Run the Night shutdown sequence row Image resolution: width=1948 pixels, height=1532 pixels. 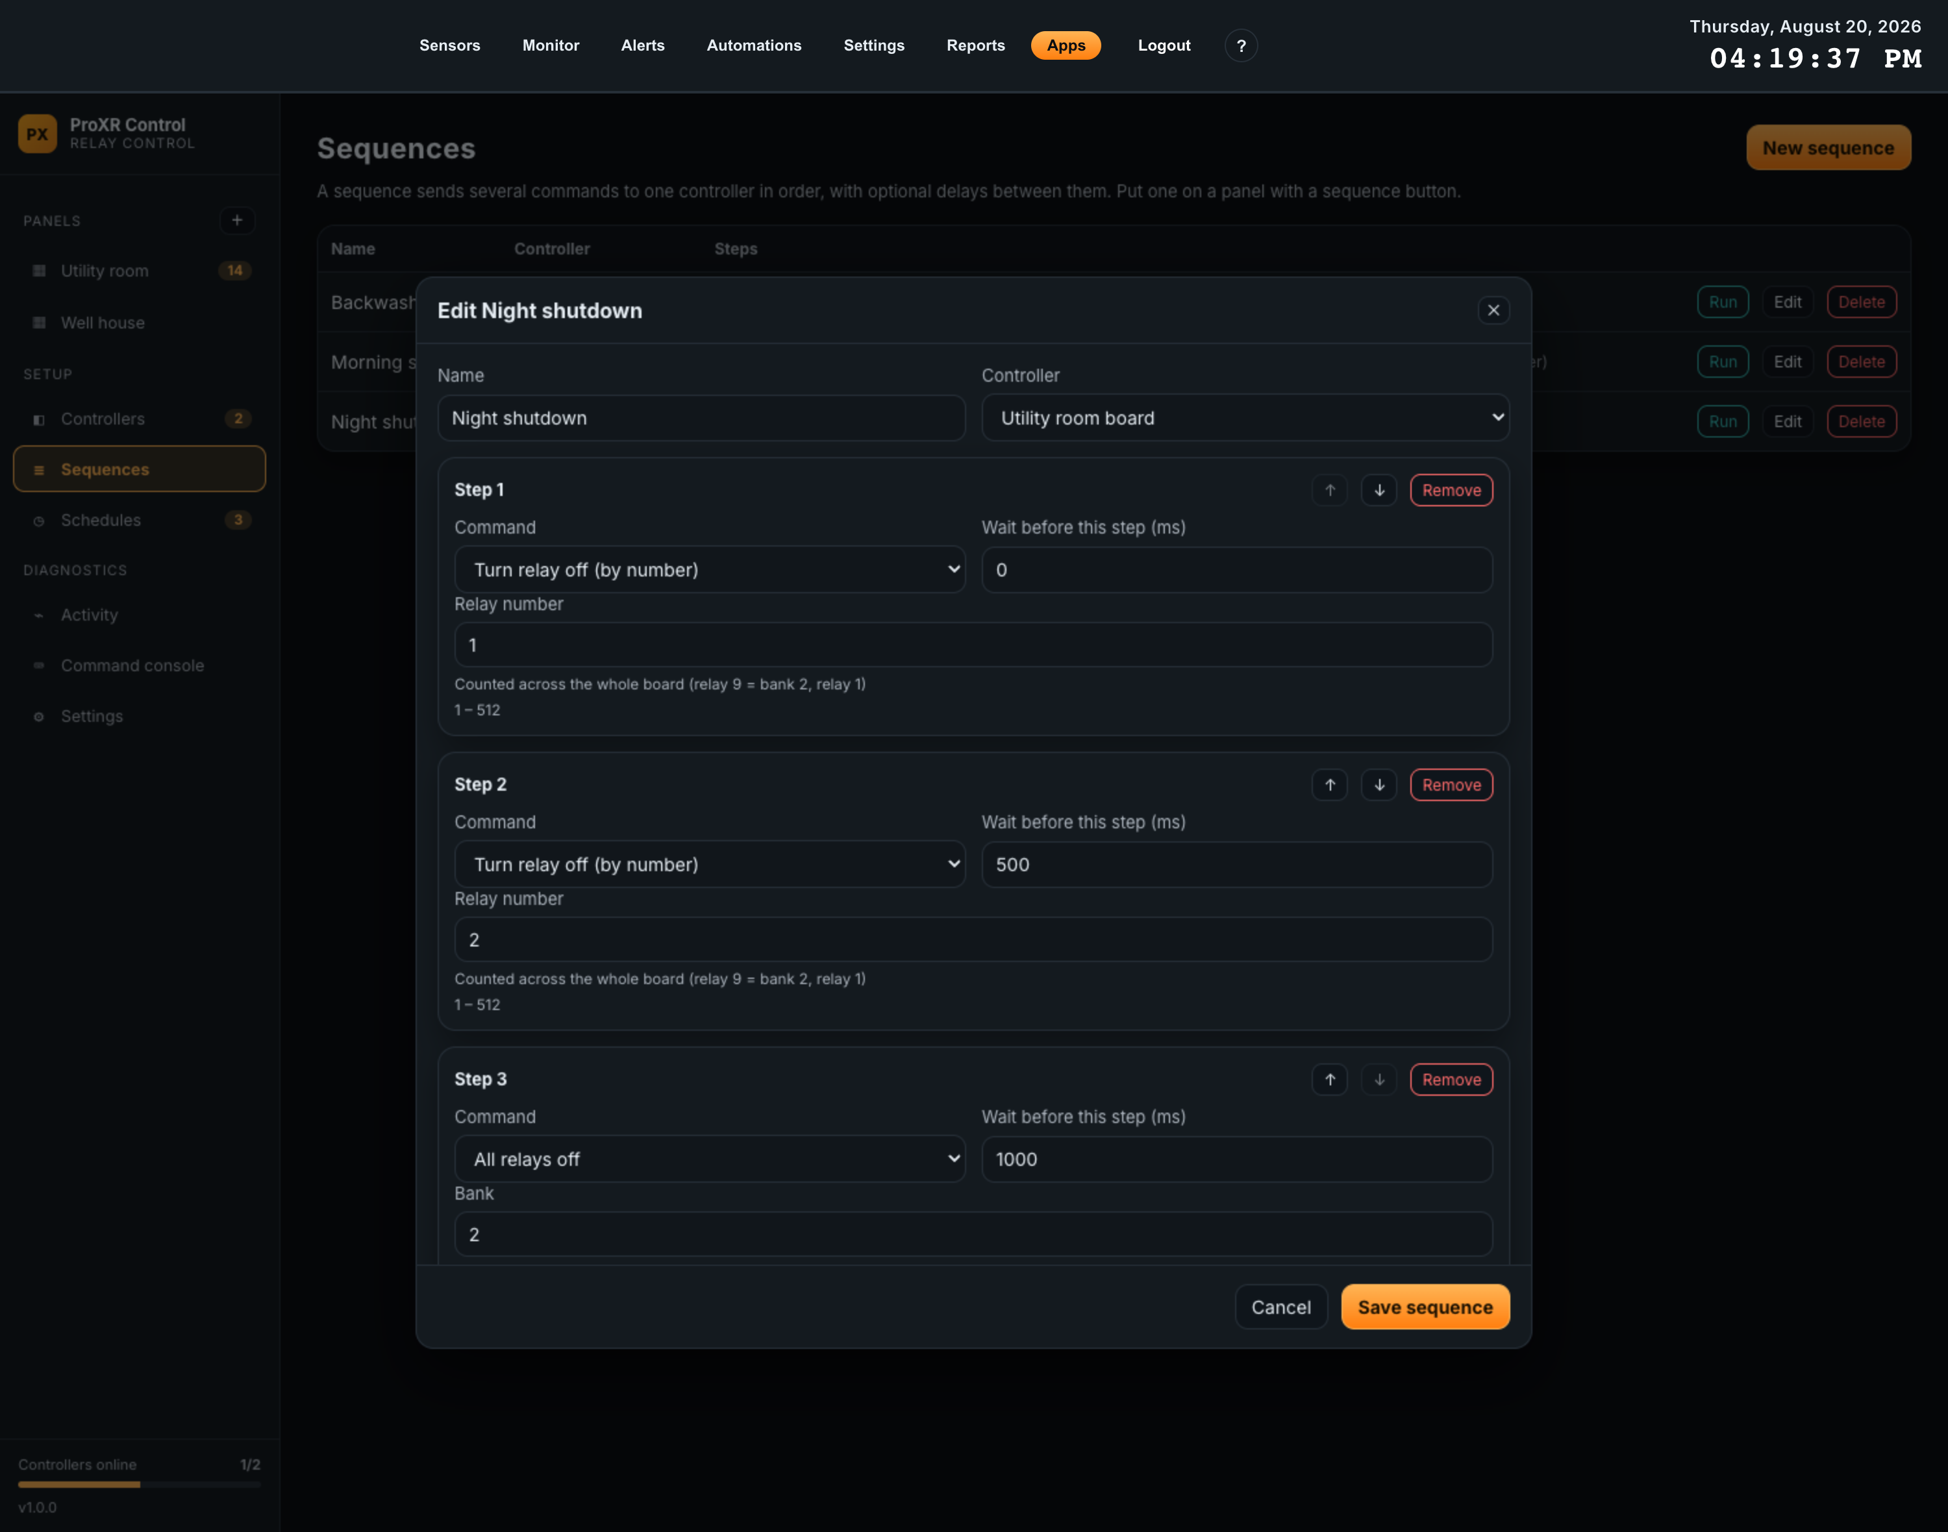pyautogui.click(x=1723, y=421)
